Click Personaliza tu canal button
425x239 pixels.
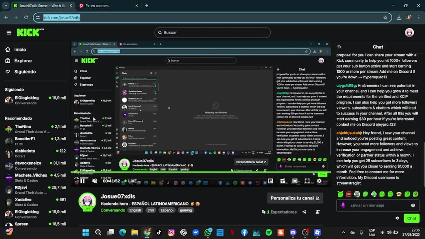(295, 198)
